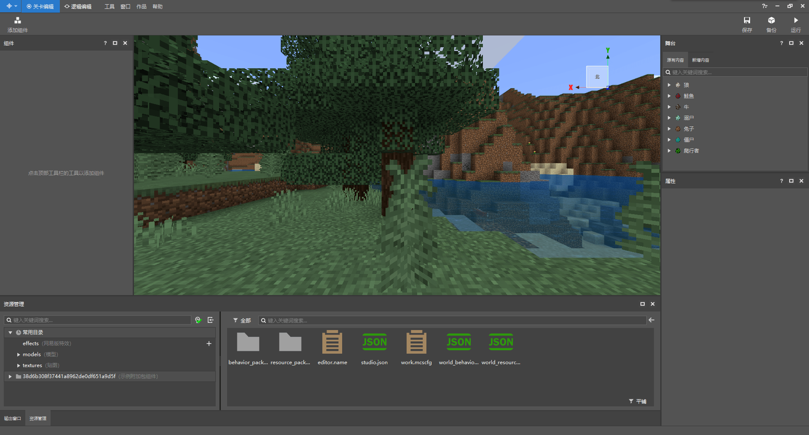Click help icon of 属性 panel
The image size is (809, 435).
tap(782, 181)
